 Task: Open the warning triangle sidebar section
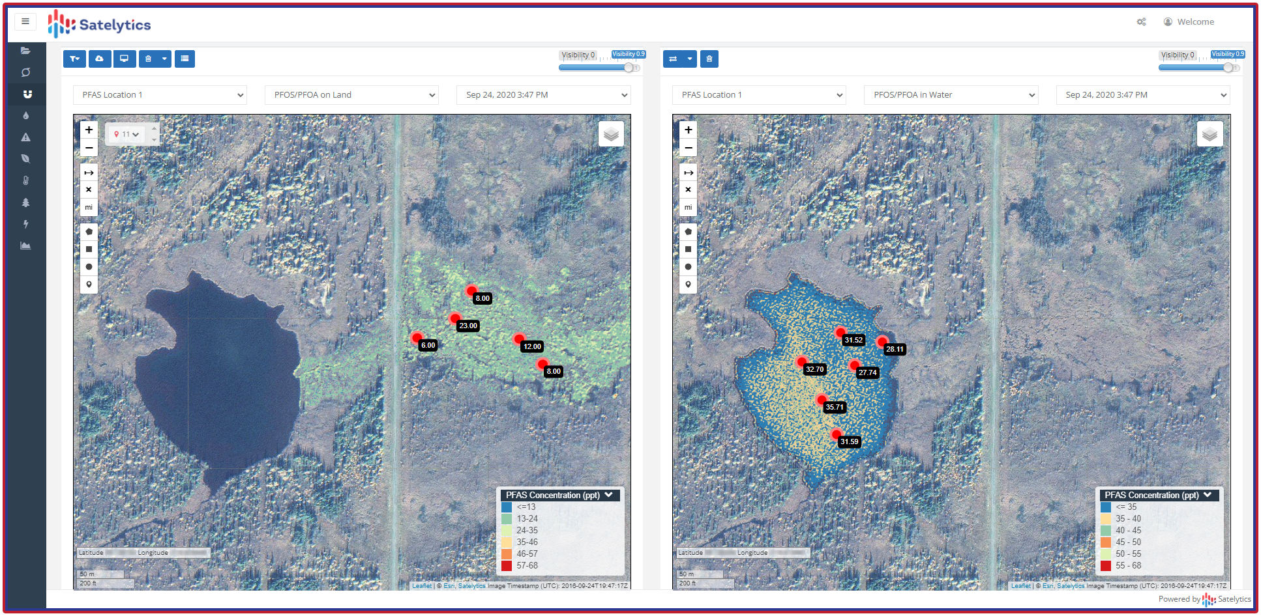pos(26,137)
